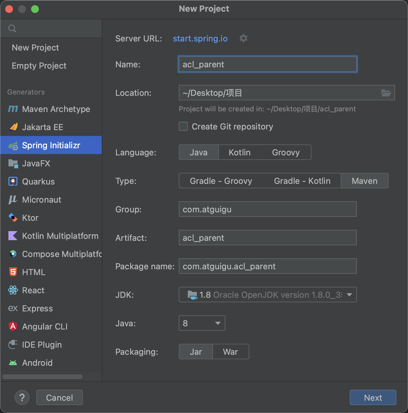Select Empty Project in the sidebar
The height and width of the screenshot is (413, 408).
click(39, 66)
